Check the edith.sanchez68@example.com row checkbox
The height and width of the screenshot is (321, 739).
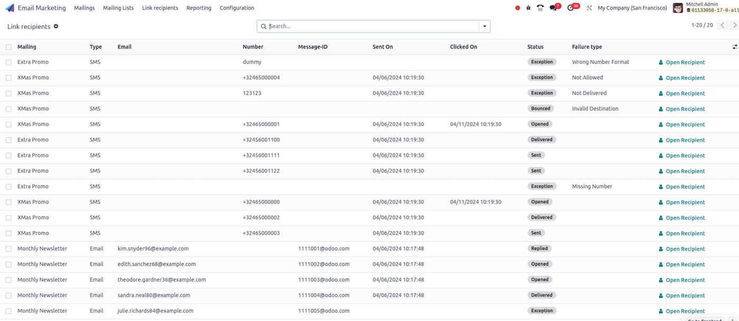pyautogui.click(x=8, y=264)
